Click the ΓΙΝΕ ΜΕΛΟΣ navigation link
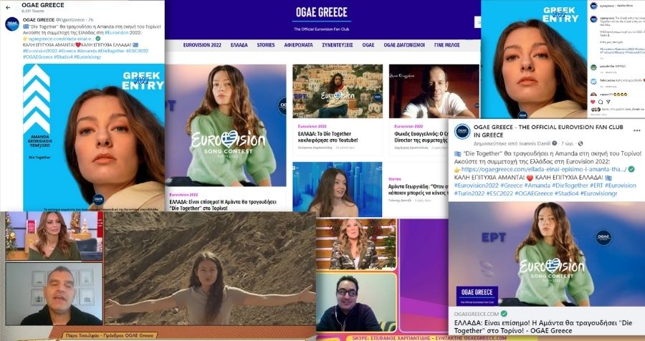Screen dimensions: 645x341 click(x=448, y=44)
